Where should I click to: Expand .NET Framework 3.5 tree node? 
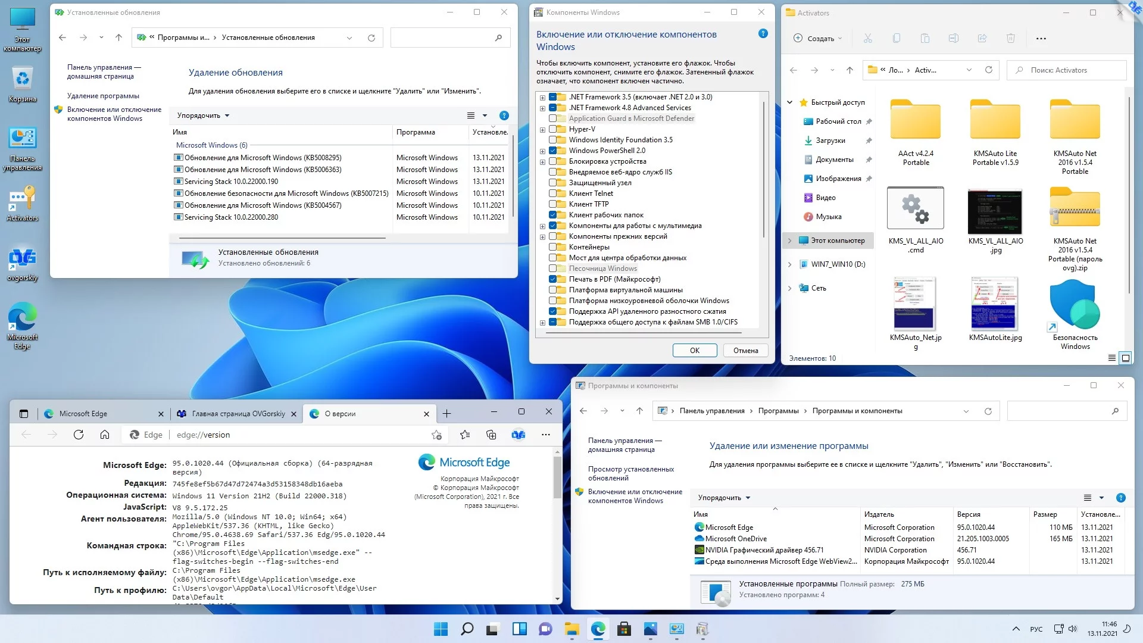point(542,98)
